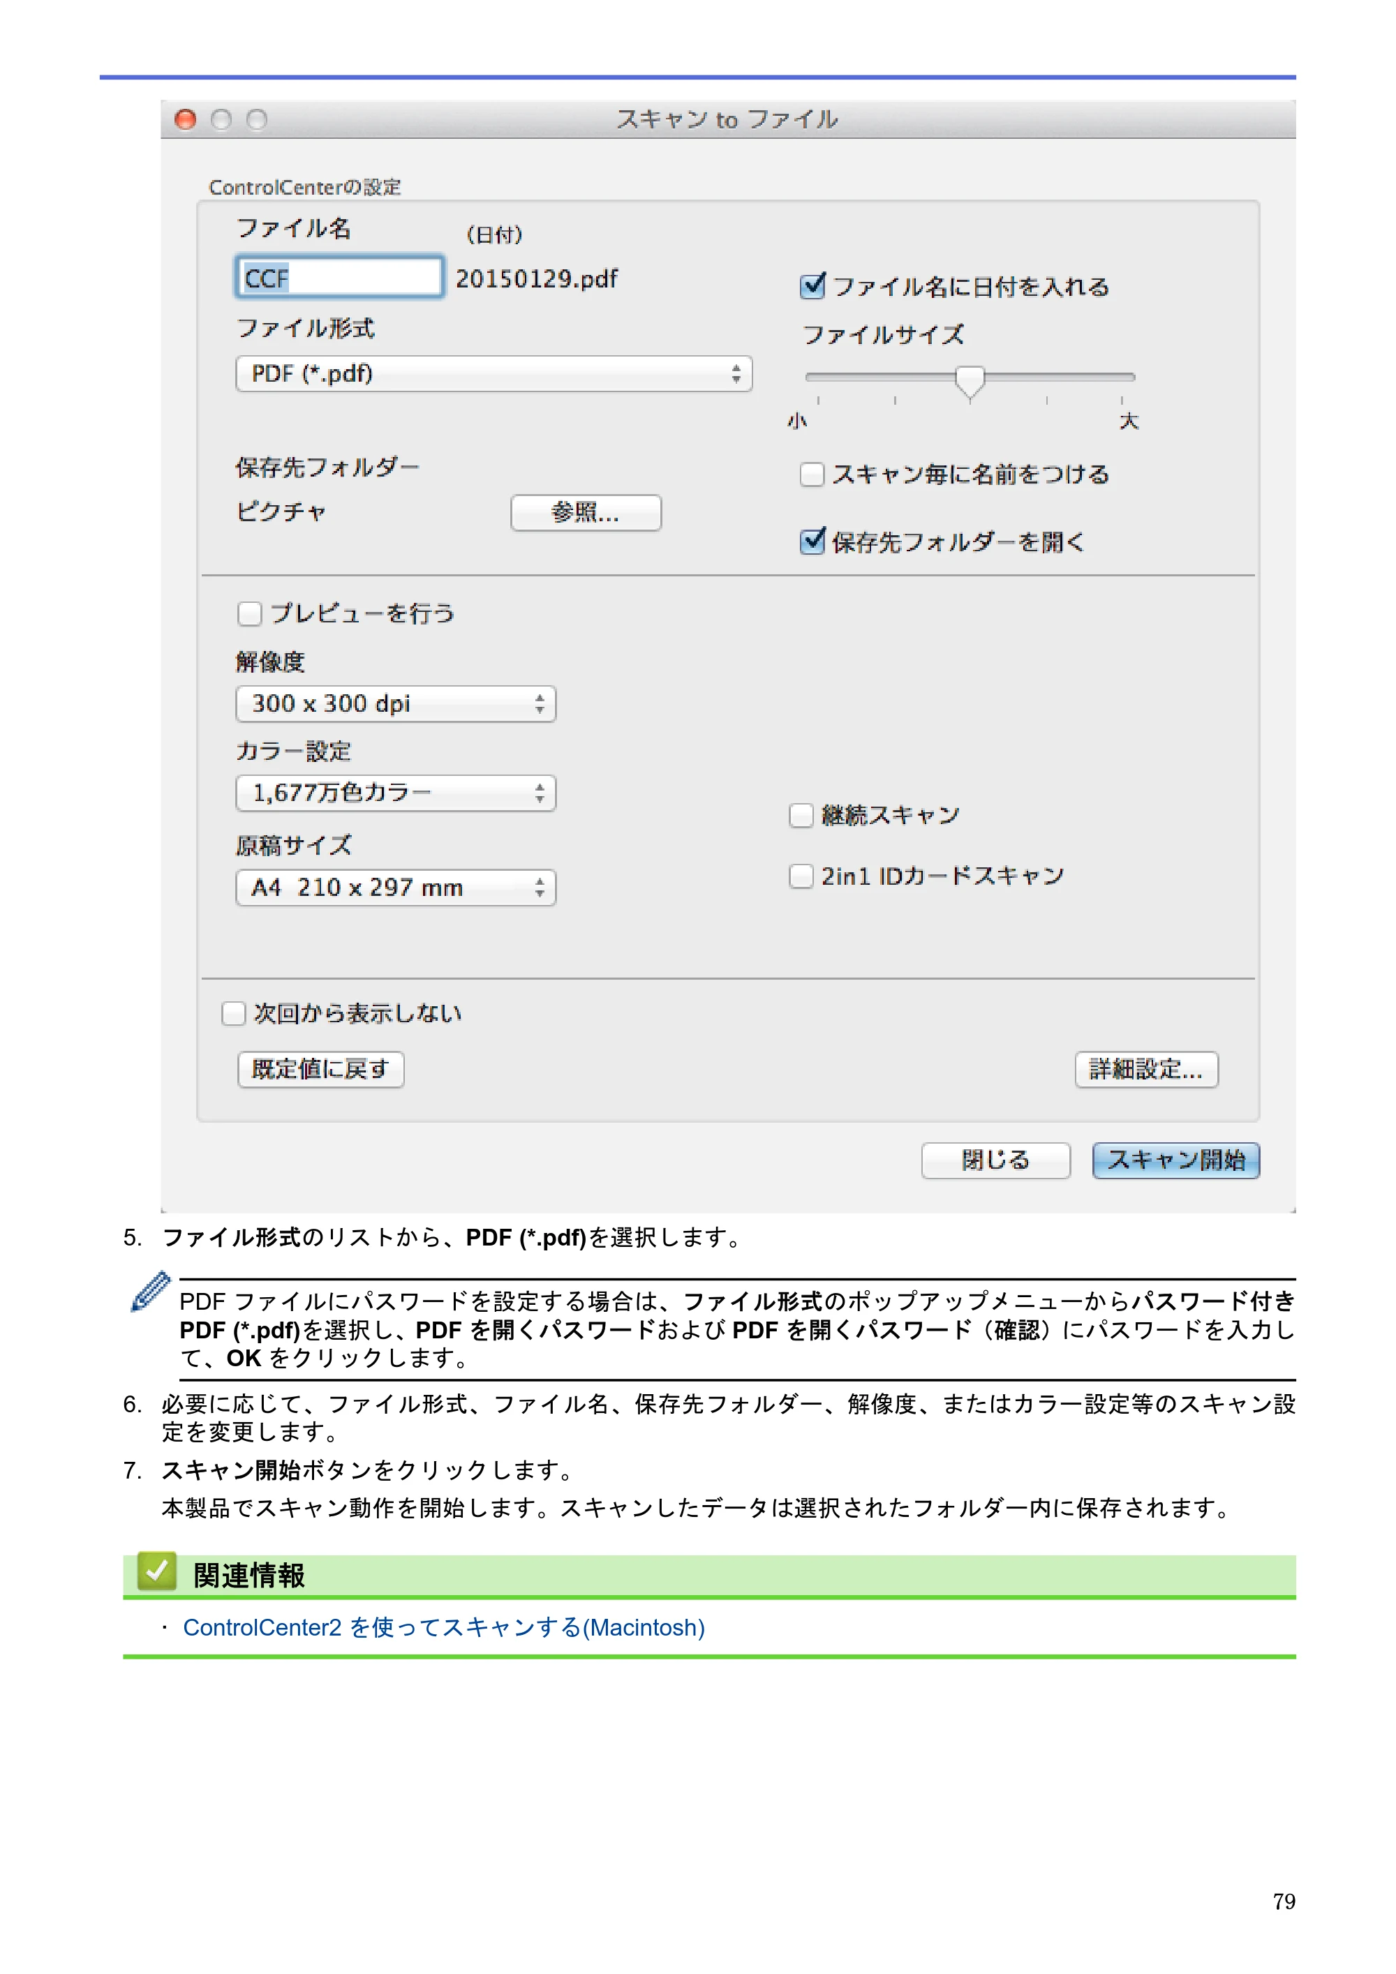The image size is (1396, 1974).
Task: Click the page number 79
Action: [1284, 1901]
